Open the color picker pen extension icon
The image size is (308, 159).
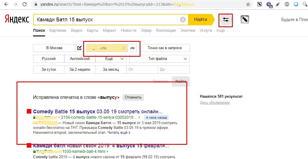(278, 4)
